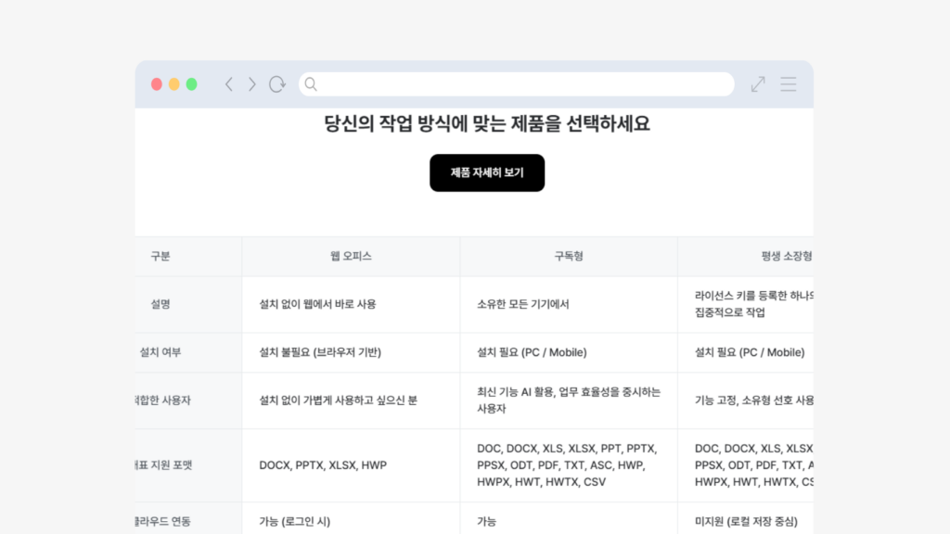Click the 적합한 사용자 row label
950x534 pixels.
coord(163,400)
